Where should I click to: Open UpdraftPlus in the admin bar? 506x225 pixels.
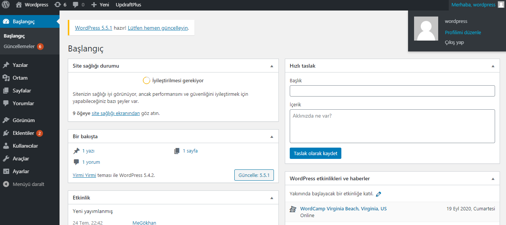[128, 5]
